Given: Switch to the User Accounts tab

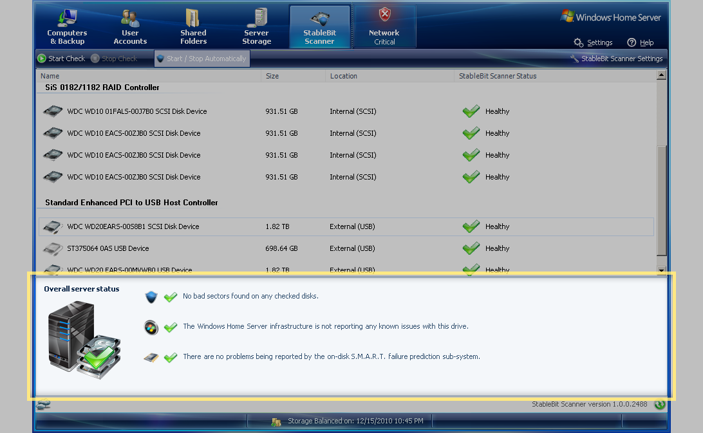Looking at the screenshot, I should (x=130, y=27).
